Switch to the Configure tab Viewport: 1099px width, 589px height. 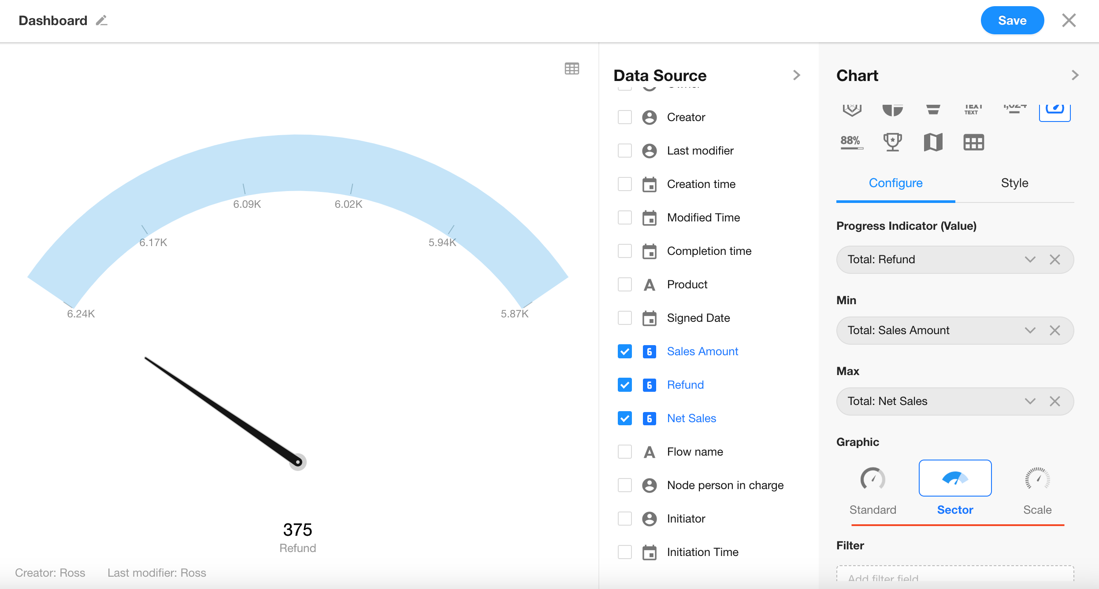(895, 183)
